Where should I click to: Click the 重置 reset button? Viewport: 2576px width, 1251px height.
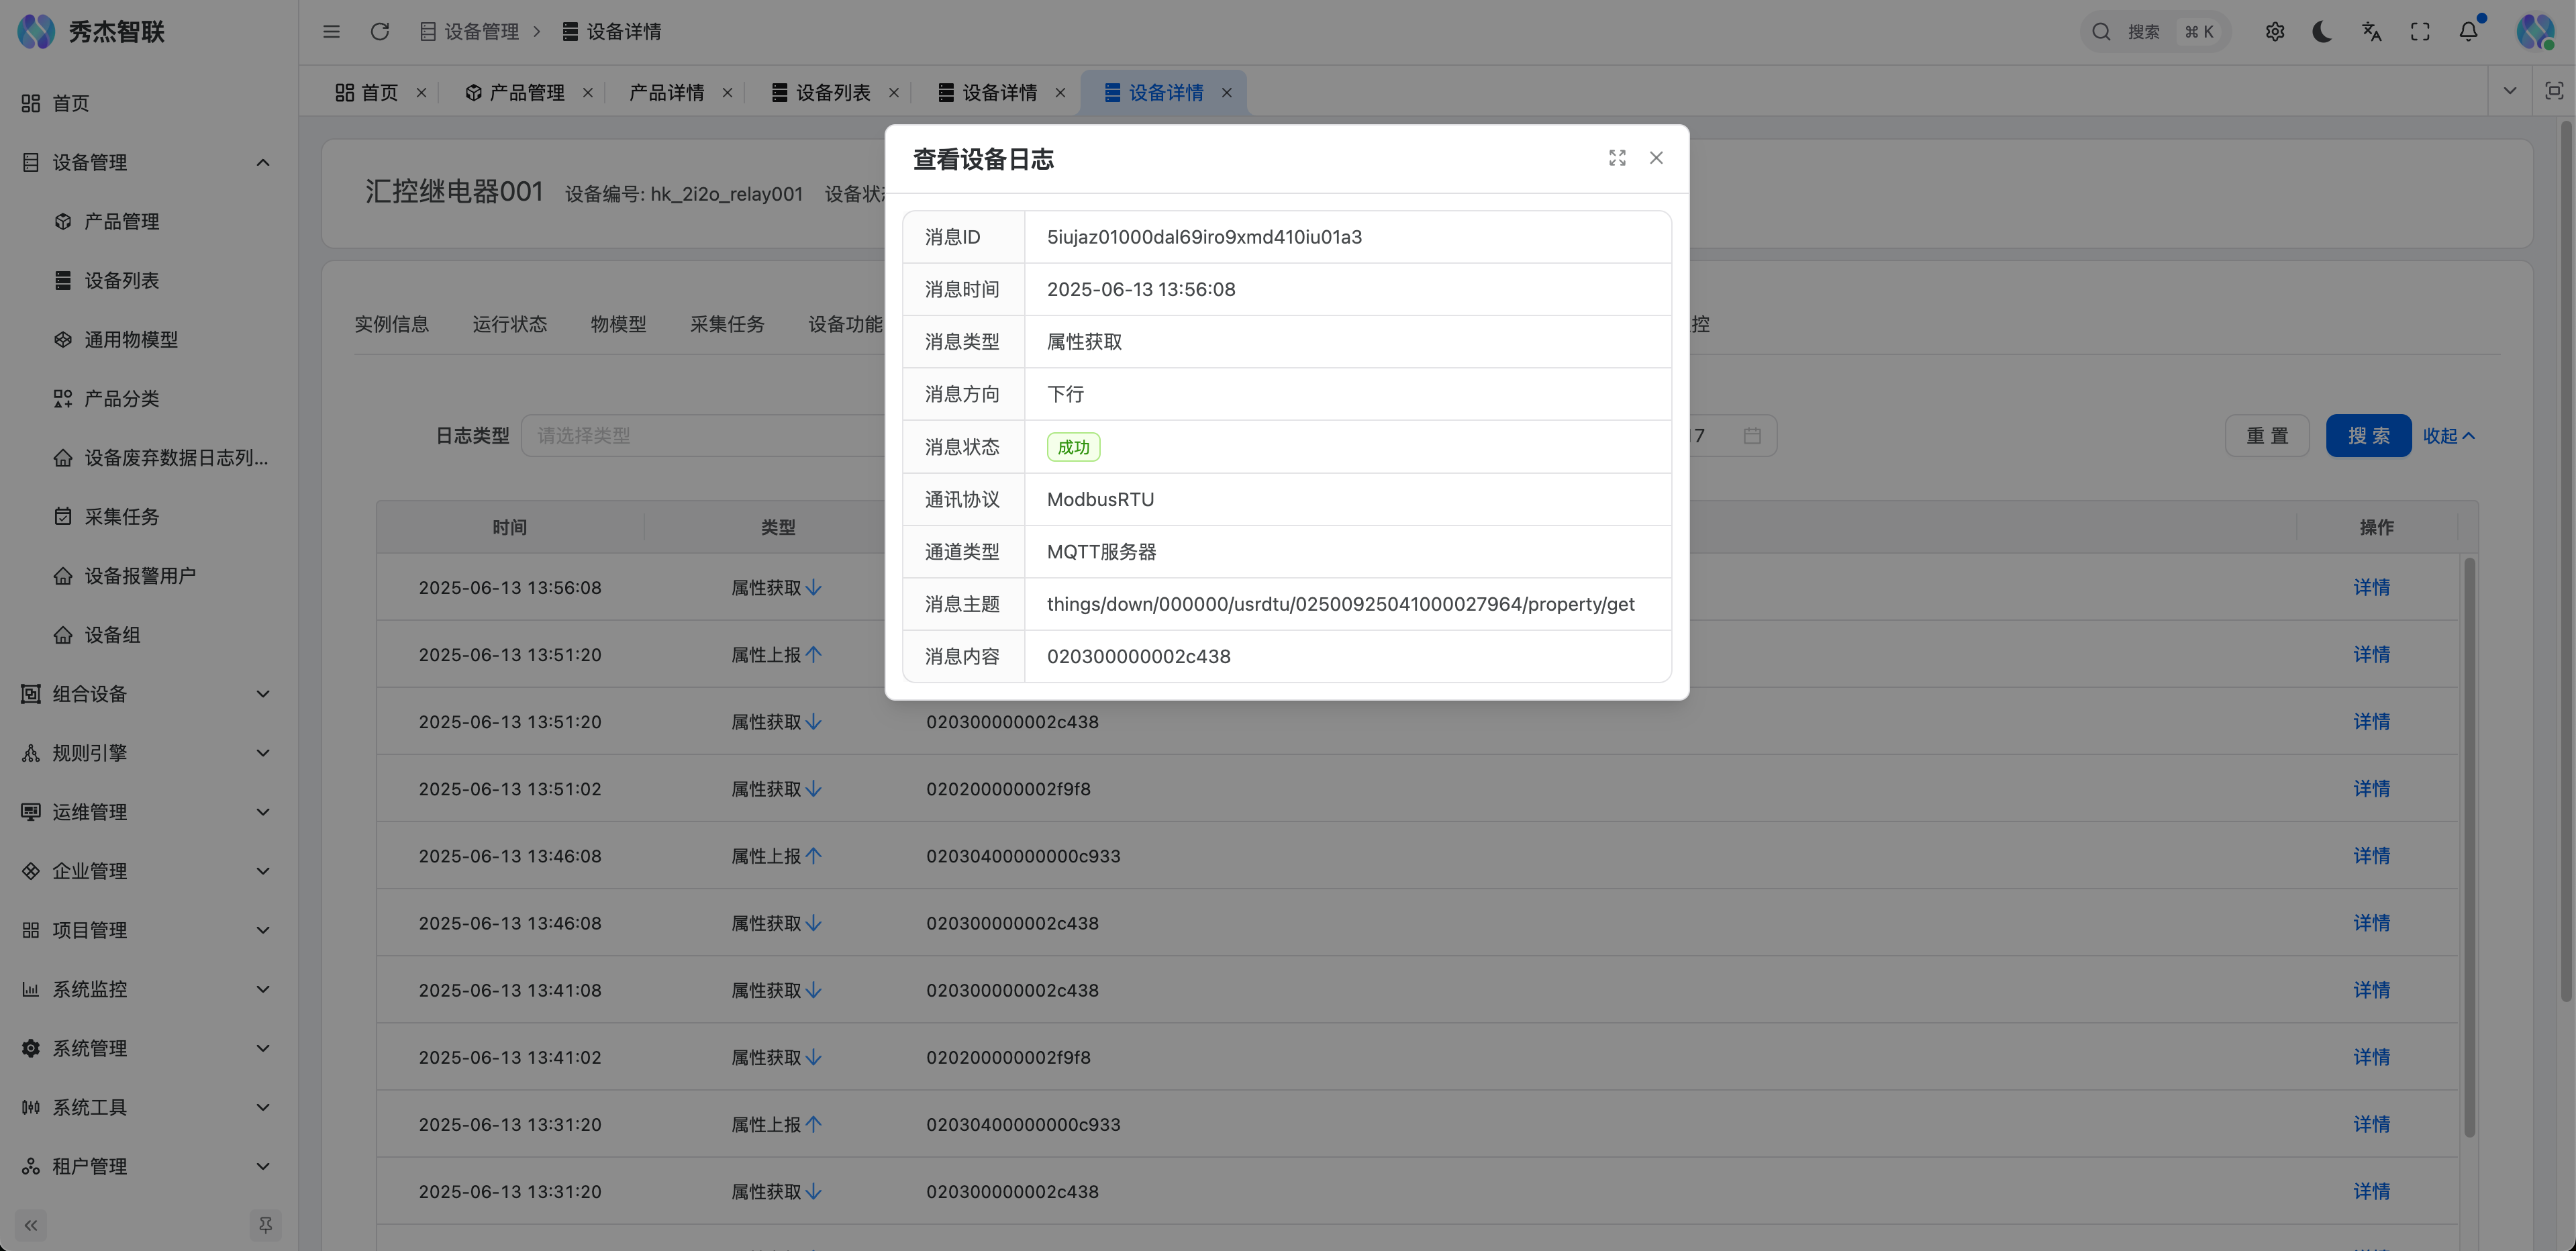tap(2267, 435)
